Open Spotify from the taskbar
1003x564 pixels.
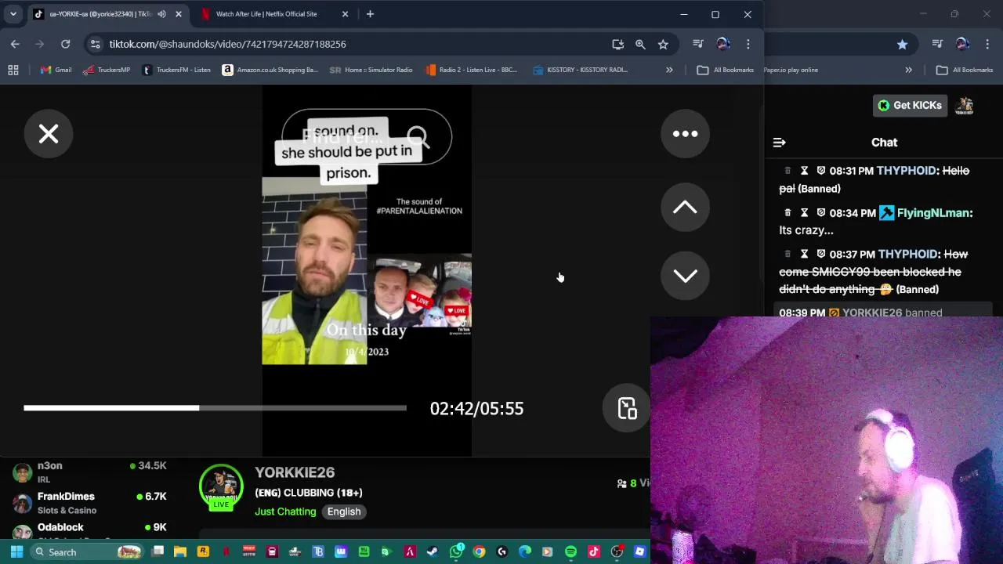(570, 552)
